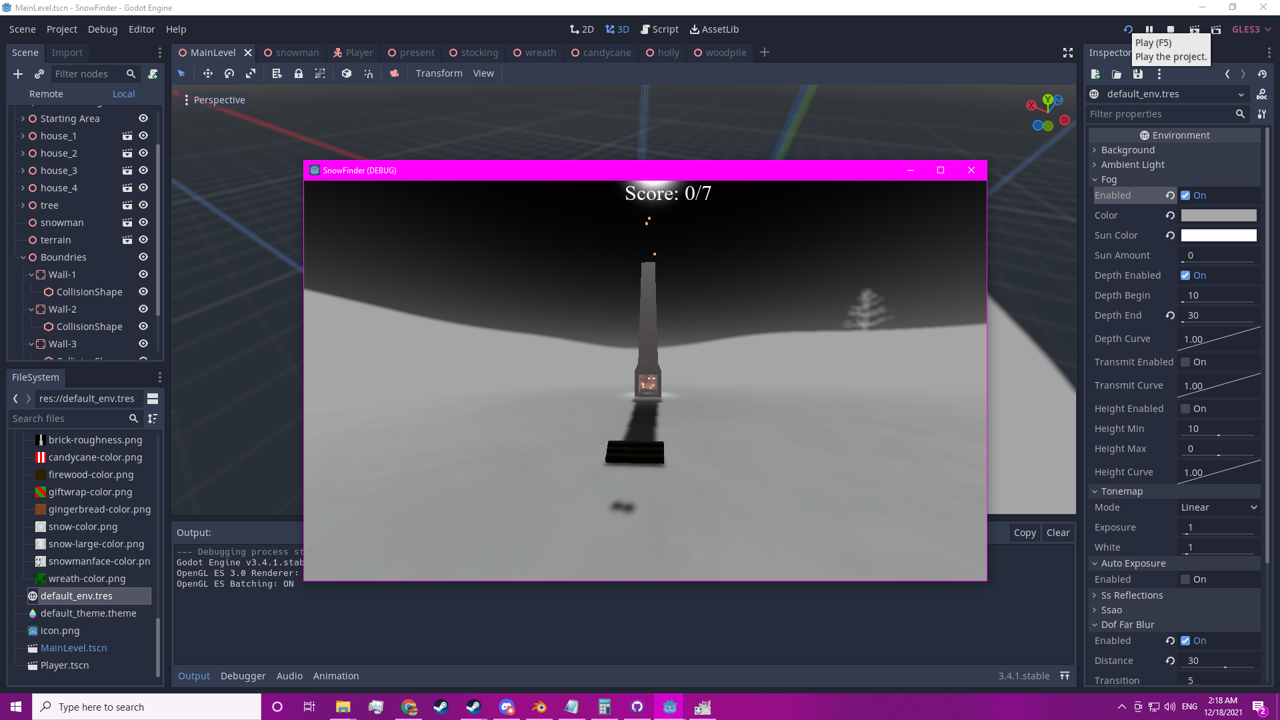Hide the snowman node visibility
This screenshot has height=720, width=1280.
coord(143,223)
